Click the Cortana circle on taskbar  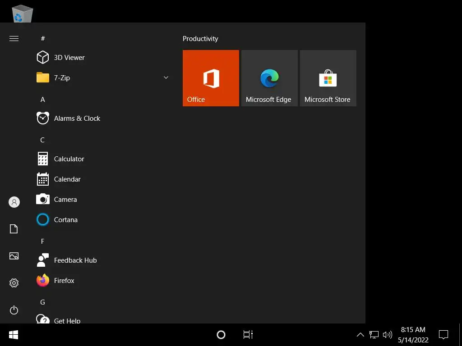pos(221,335)
